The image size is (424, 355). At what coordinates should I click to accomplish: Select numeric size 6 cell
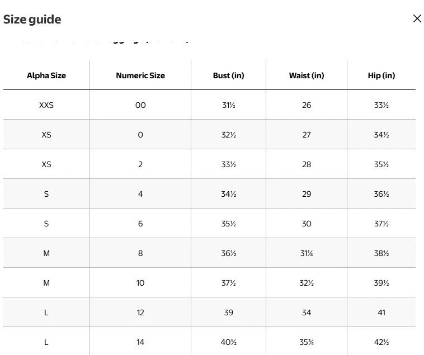[x=140, y=224]
